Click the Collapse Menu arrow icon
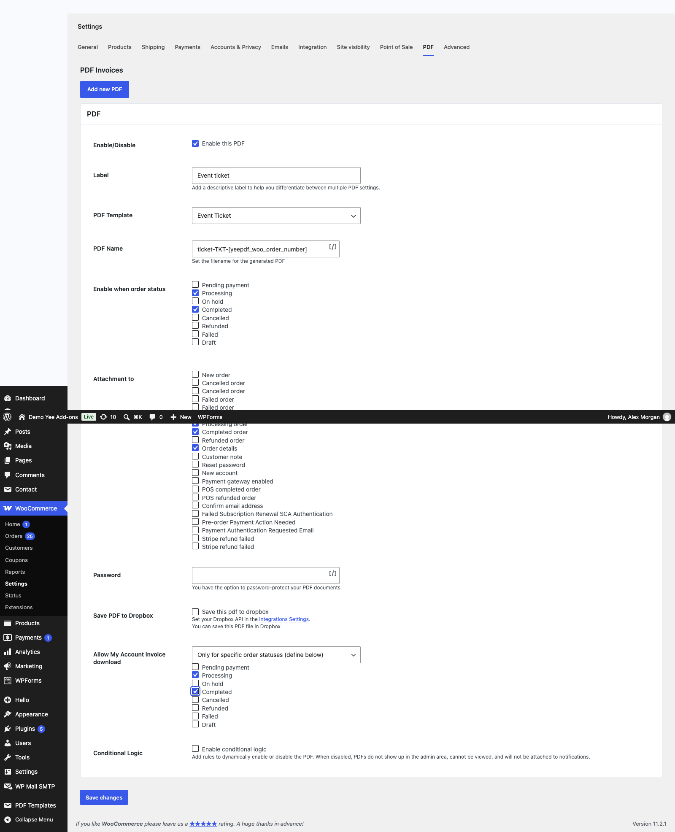The width and height of the screenshot is (675, 832). tap(8, 819)
